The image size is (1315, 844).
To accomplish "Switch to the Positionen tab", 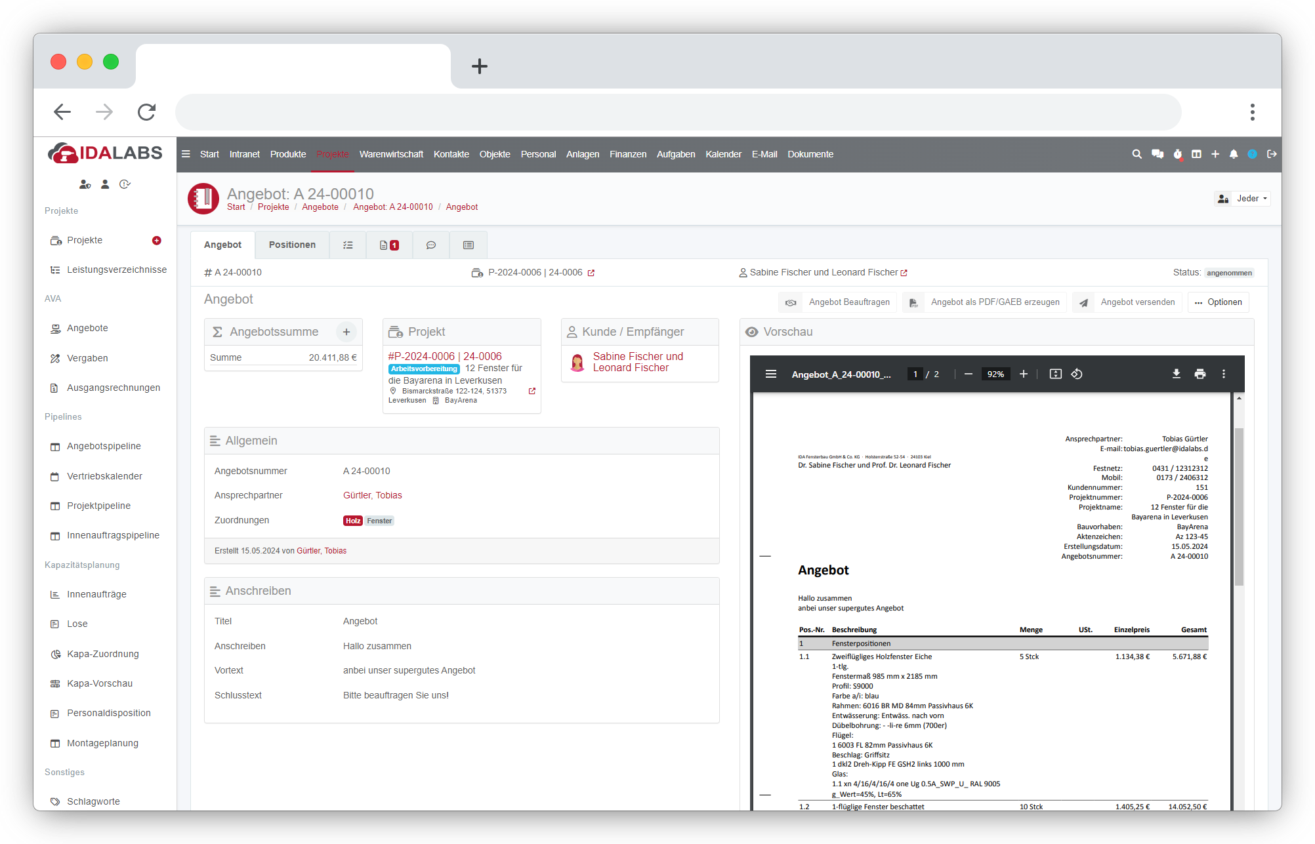I will pos(292,245).
